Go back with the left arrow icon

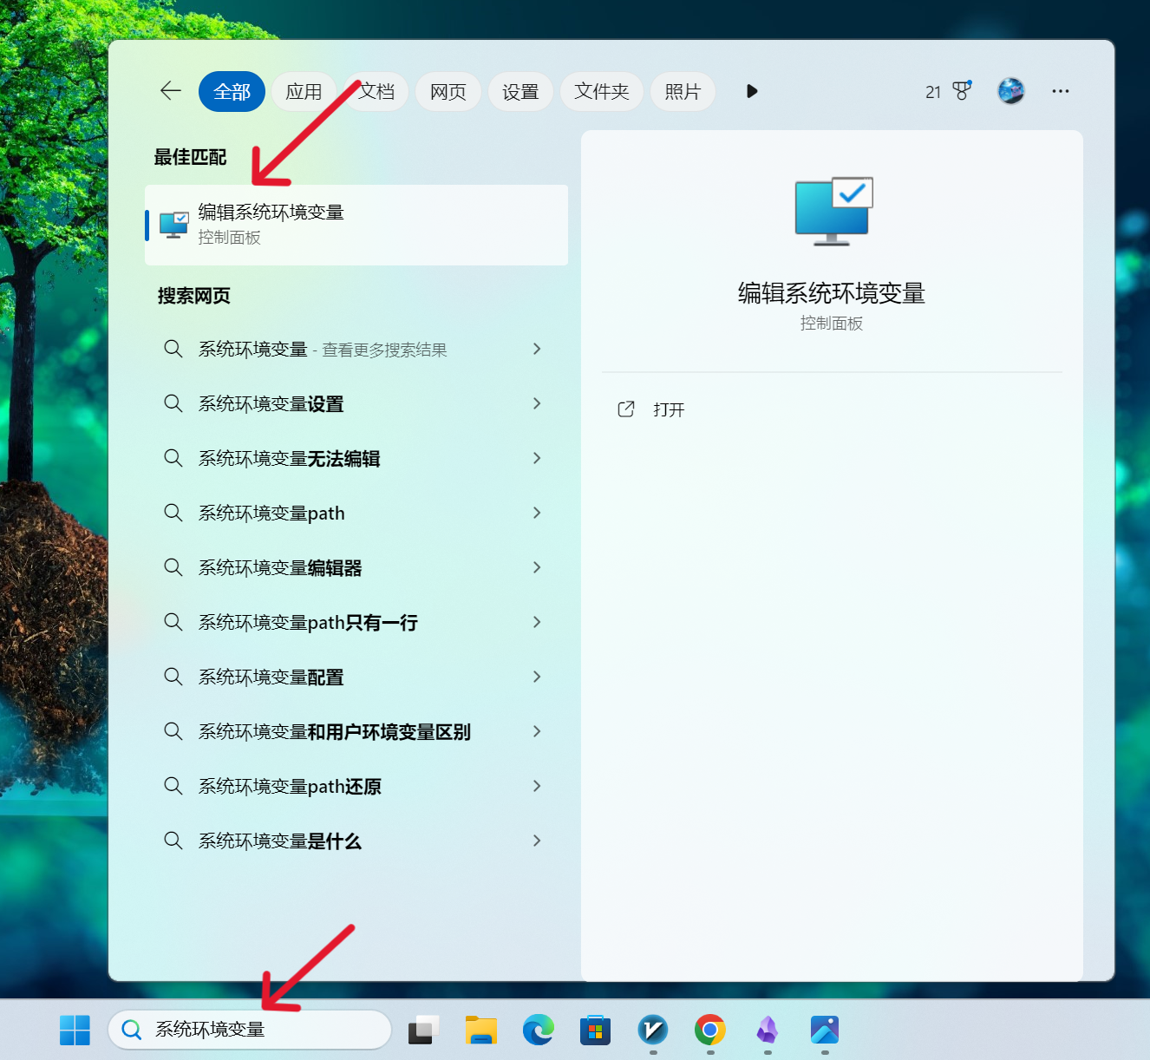click(x=171, y=91)
